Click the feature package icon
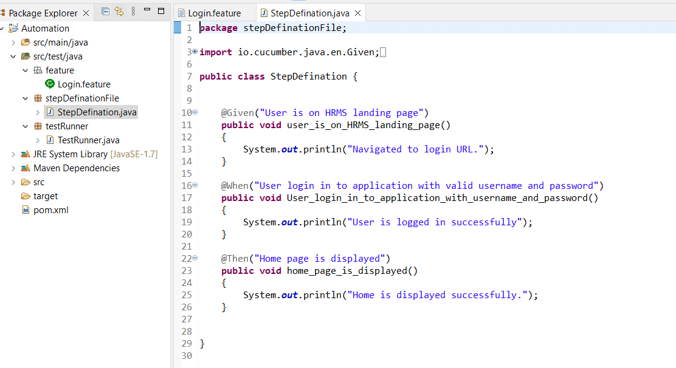Image resolution: width=676 pixels, height=368 pixels. point(38,70)
